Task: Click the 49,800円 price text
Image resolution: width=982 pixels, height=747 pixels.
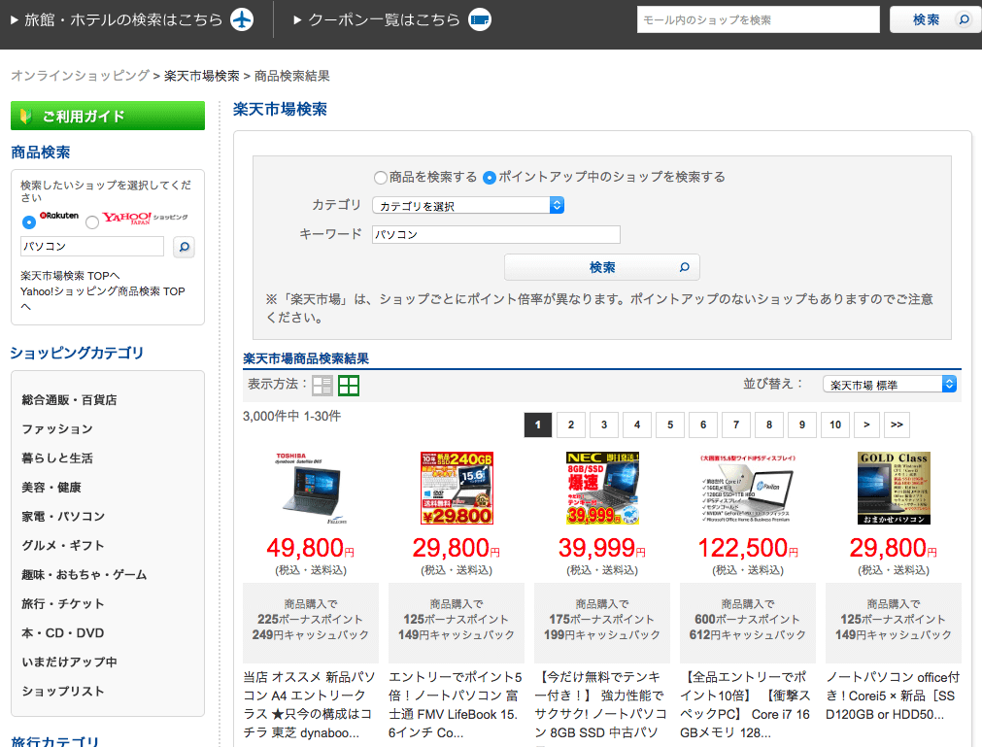Action: [311, 549]
